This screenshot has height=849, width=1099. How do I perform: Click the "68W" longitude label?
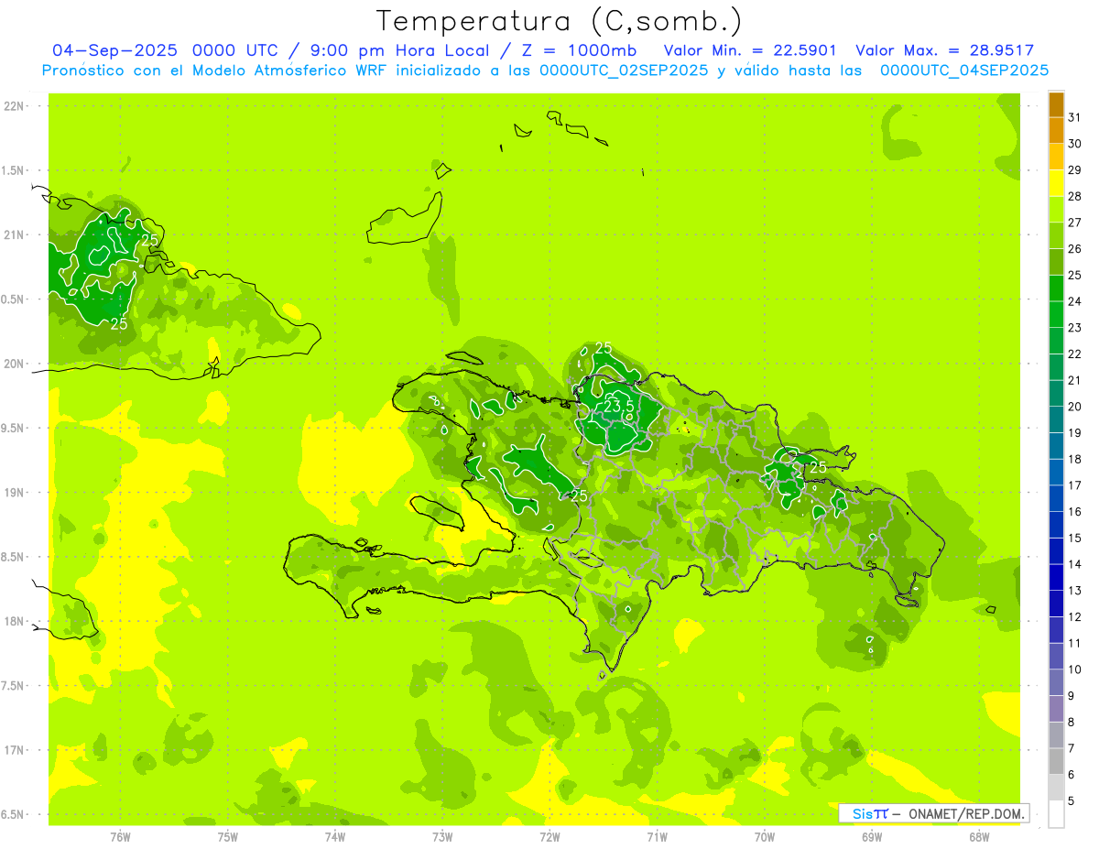[979, 836]
